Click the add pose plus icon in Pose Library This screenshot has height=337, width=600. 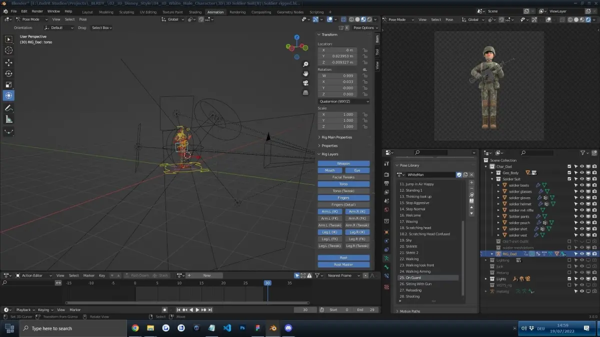point(471,182)
